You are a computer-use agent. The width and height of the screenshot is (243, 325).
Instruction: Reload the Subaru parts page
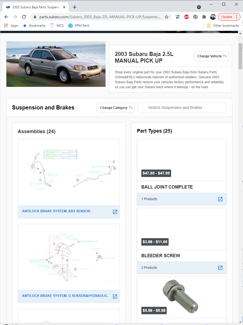coord(24,17)
